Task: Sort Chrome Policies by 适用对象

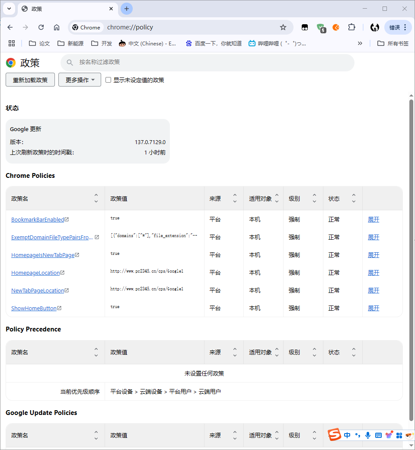Action: 277,198
